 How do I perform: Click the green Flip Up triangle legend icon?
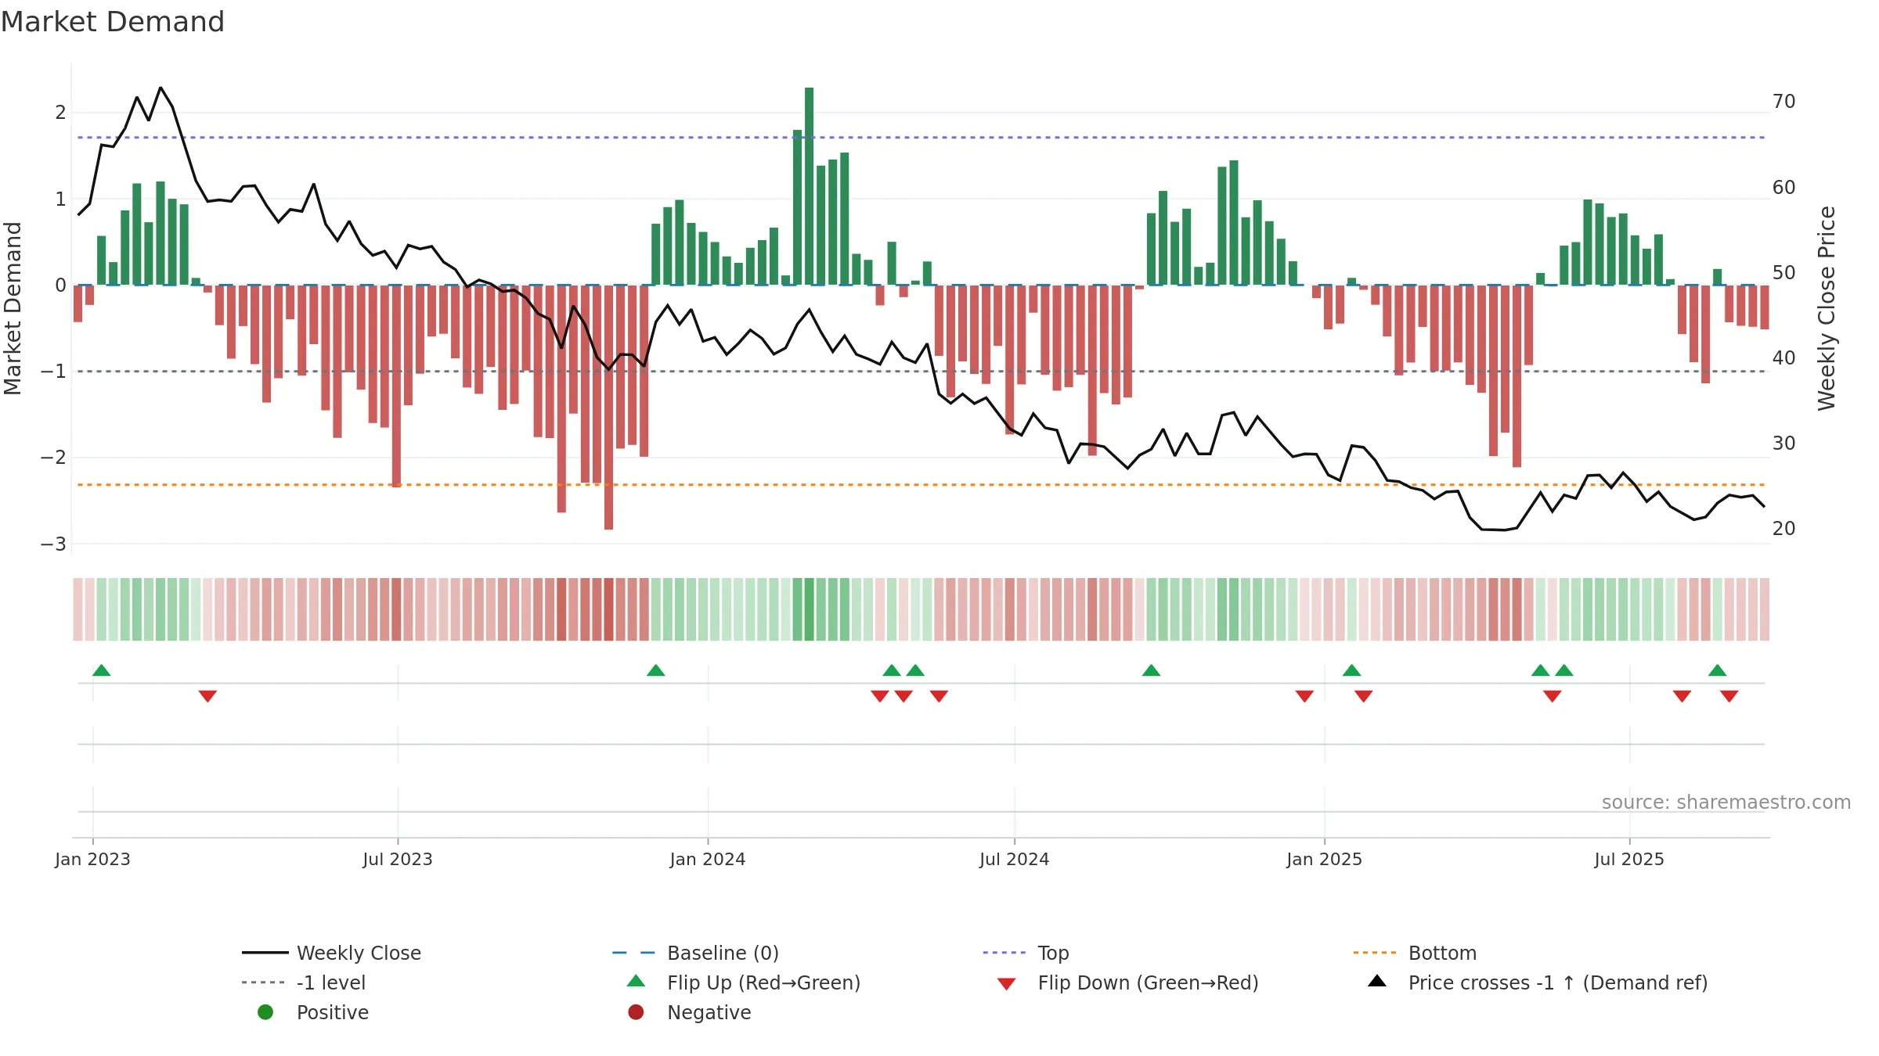pyautogui.click(x=637, y=981)
